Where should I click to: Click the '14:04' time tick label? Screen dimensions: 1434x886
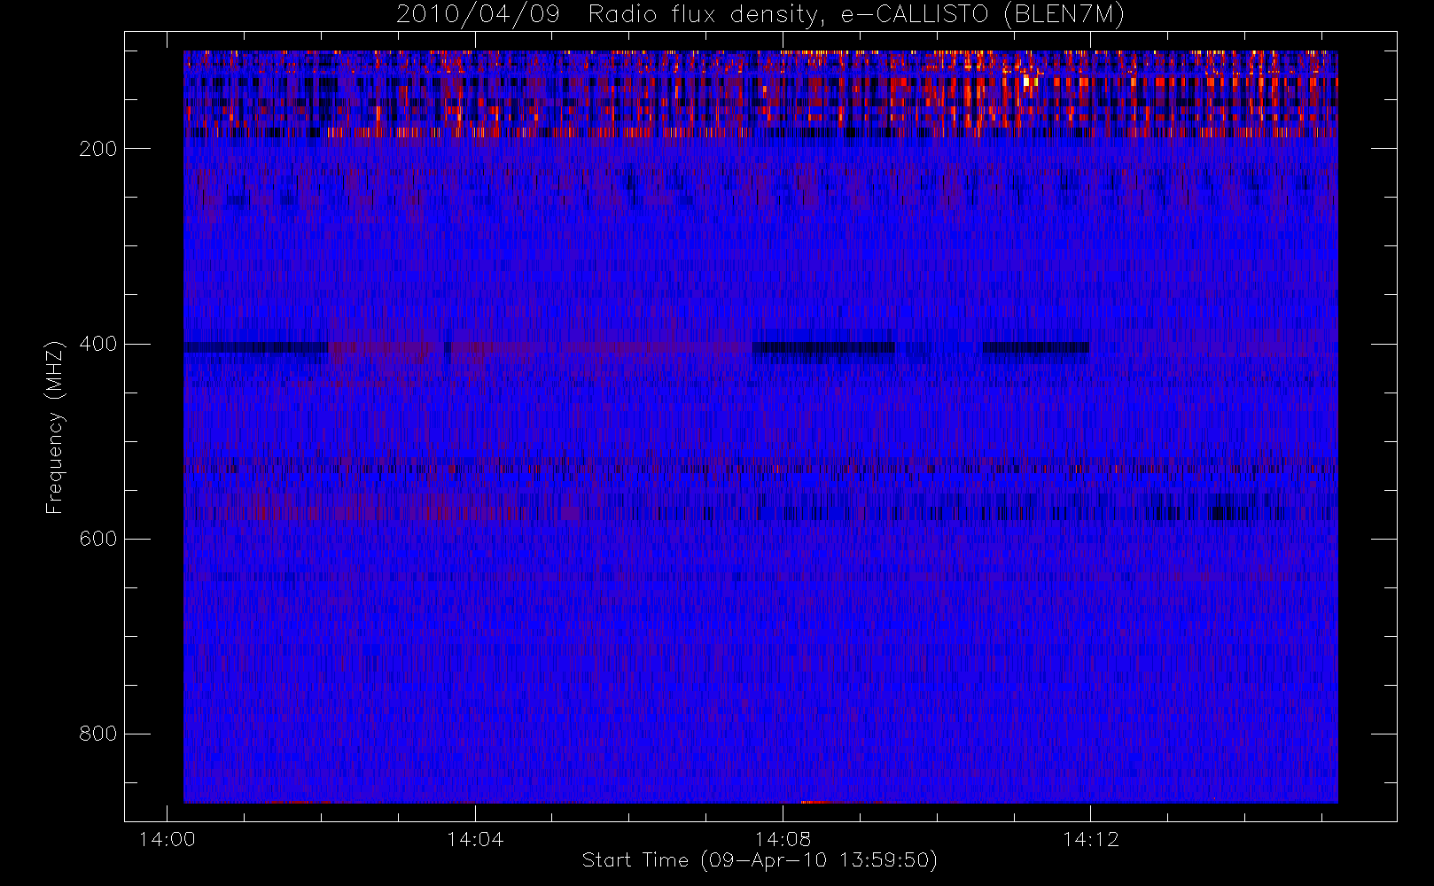point(475,839)
